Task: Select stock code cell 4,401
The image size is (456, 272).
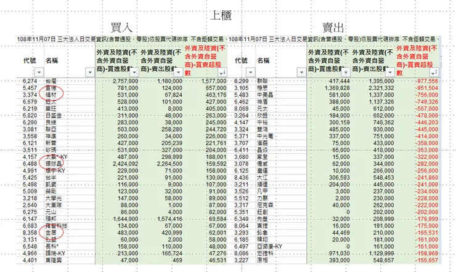Action: point(30,260)
